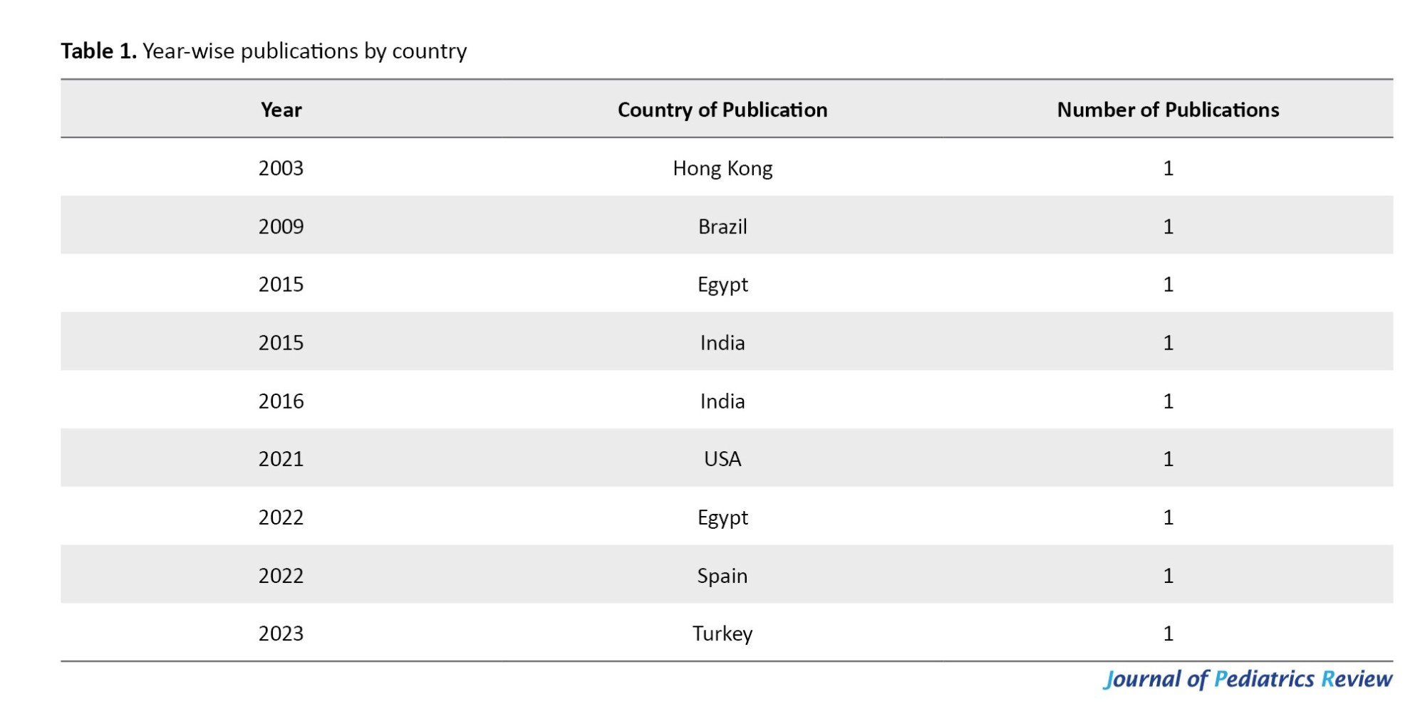
Task: Select the year cell "2021"
Action: 281,459
